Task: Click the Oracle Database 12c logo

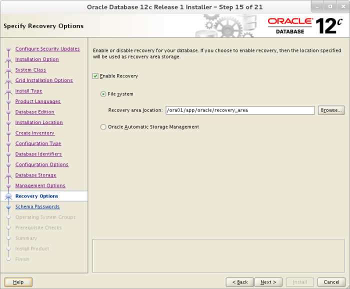Action: [x=305, y=26]
